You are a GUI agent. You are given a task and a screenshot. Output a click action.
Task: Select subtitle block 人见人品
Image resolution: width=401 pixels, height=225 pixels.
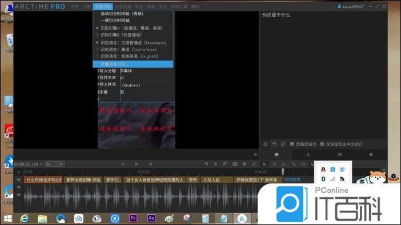(x=216, y=180)
